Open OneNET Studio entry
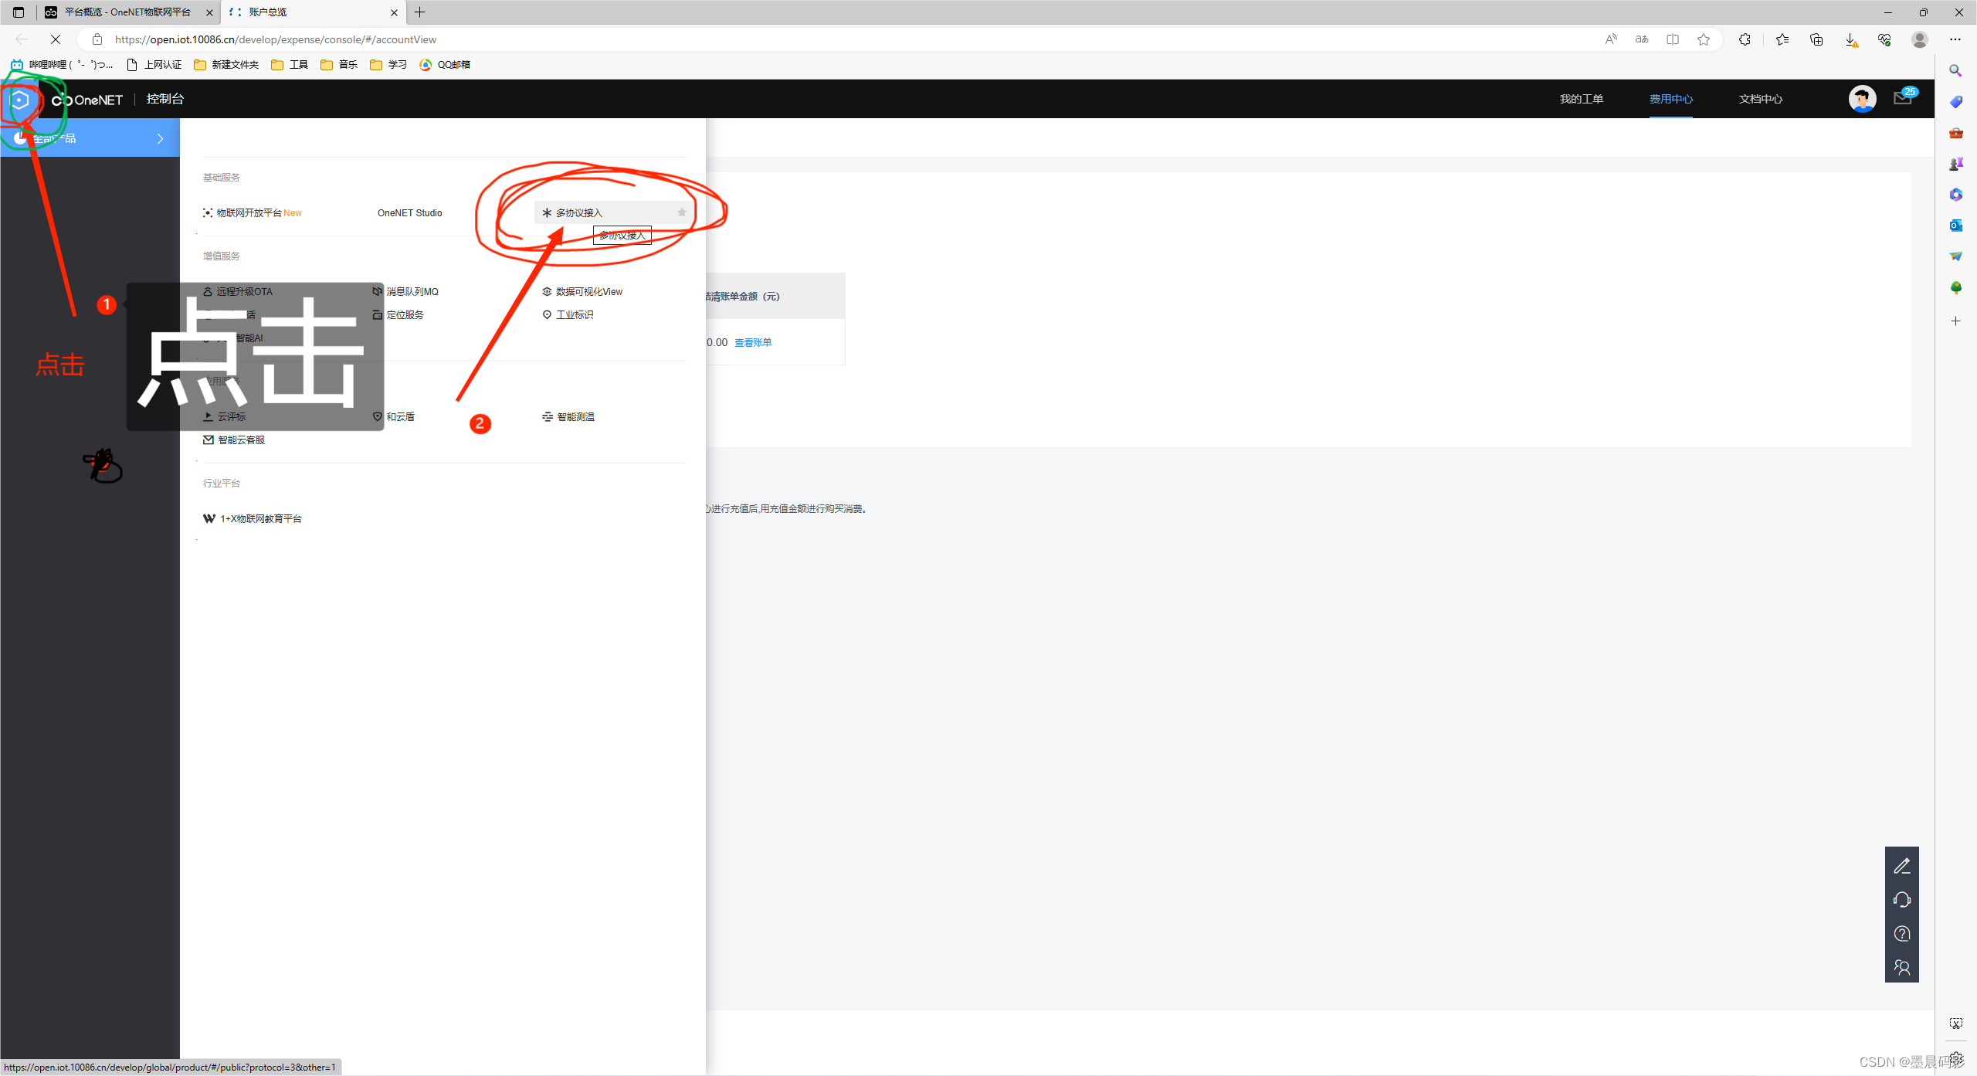This screenshot has width=1977, height=1076. coord(409,213)
